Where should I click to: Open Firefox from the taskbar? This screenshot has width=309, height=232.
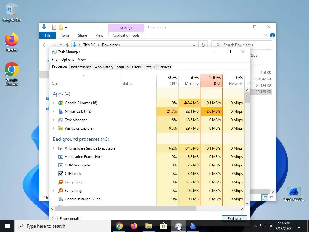point(134,226)
